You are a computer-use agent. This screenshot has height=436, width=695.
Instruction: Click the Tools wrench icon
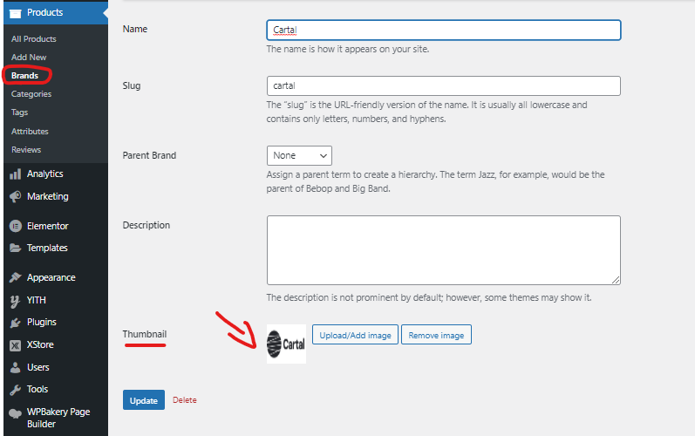coord(15,390)
